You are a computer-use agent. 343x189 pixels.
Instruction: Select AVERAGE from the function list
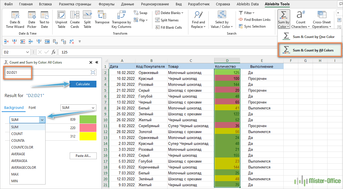coord(18,154)
